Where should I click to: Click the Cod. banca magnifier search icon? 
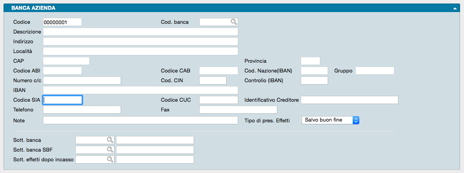(x=233, y=22)
